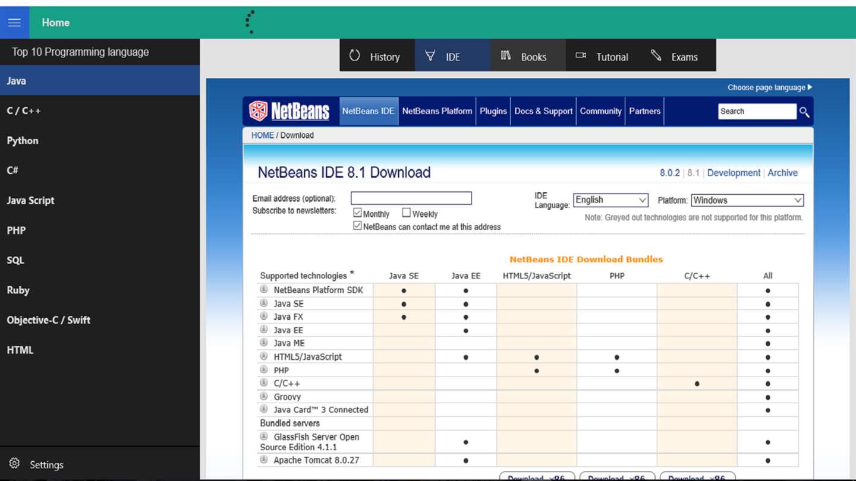The image size is (856, 481).
Task: Click info icon beside C/C++ row
Action: tap(264, 383)
